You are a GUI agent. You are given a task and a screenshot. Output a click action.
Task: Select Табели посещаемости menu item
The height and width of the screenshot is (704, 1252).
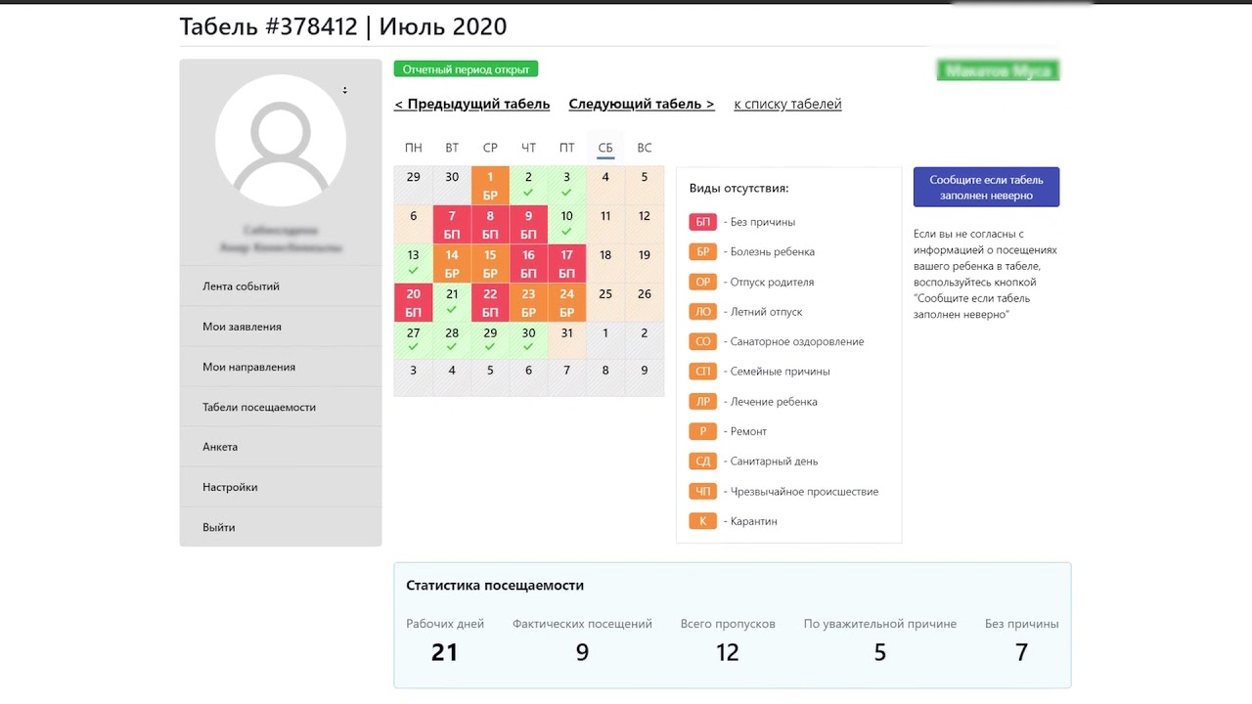(x=259, y=407)
